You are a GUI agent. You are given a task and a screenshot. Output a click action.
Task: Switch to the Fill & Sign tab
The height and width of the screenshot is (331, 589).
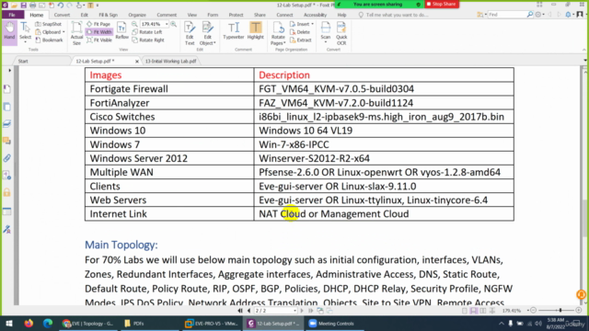coord(109,15)
